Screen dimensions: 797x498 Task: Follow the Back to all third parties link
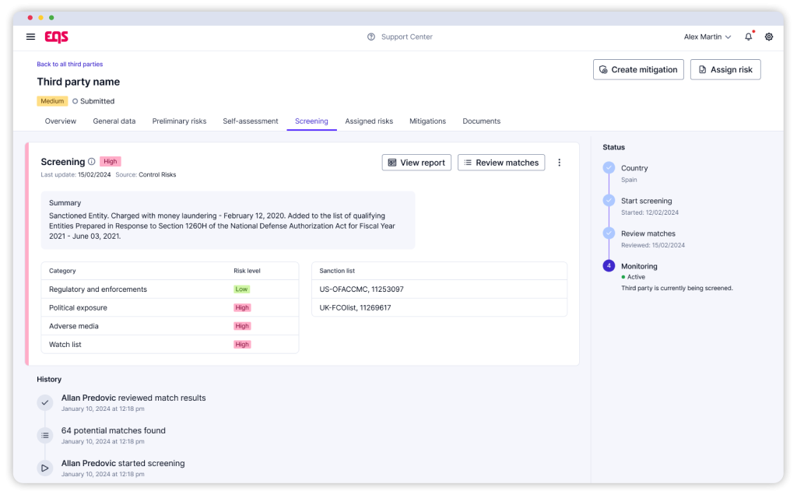tap(70, 64)
